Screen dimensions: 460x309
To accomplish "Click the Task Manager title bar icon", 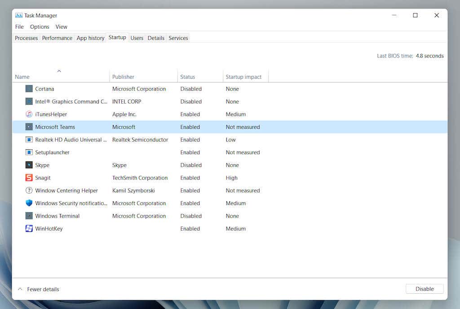I will pos(19,15).
